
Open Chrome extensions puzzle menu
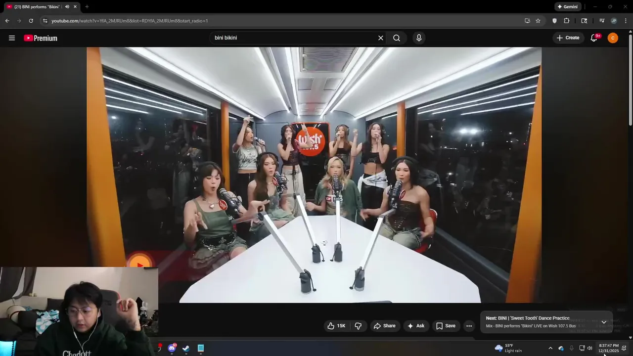click(567, 21)
